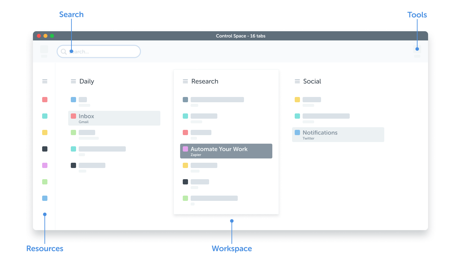This screenshot has height=263, width=461.
Task: Click the yellow icon in Resources sidebar
Action: (x=45, y=132)
